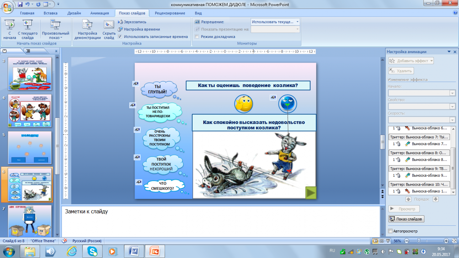Click the Удалить button
Image resolution: width=459 pixels, height=258 pixels.
tap(401, 71)
